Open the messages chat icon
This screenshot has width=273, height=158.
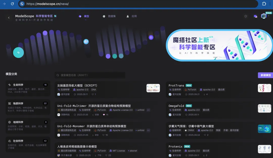[x=255, y=16]
